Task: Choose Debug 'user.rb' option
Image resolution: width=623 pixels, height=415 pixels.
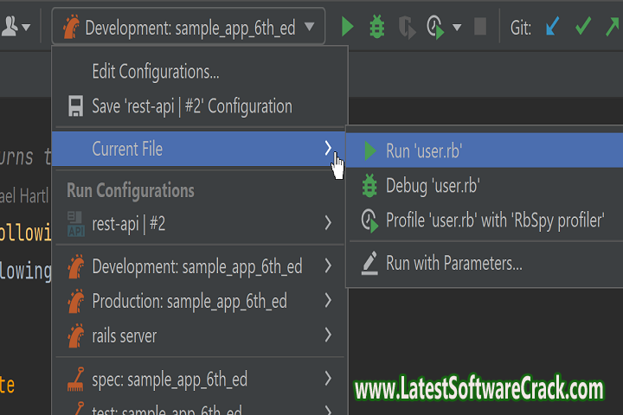Action: point(432,185)
